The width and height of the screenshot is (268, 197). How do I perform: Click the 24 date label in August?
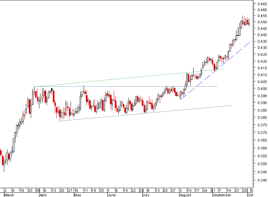coord(205,190)
